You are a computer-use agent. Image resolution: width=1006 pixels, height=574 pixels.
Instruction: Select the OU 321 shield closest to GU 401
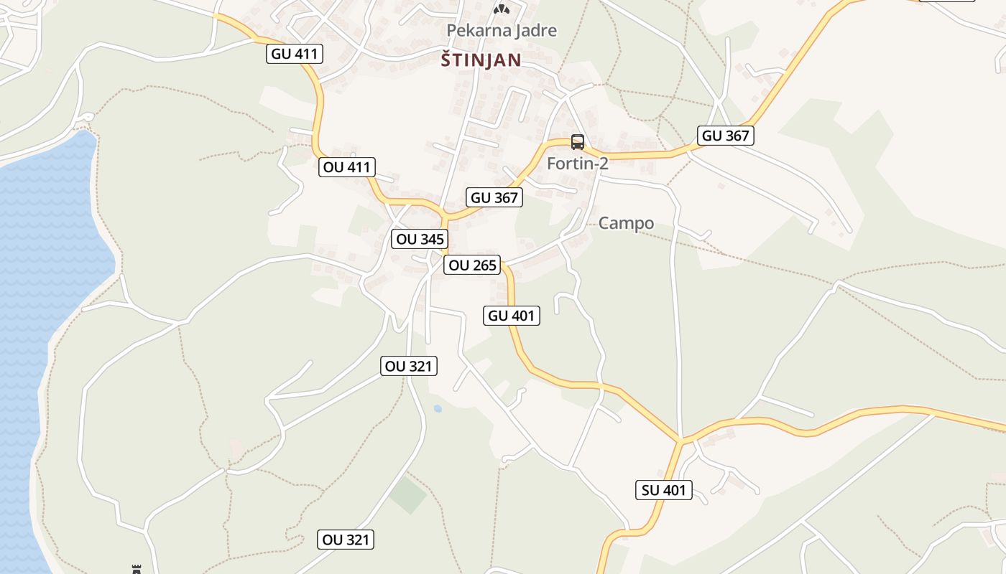point(409,367)
